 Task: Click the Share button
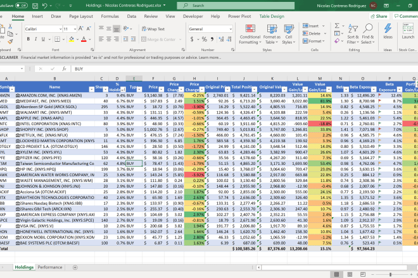[379, 16]
